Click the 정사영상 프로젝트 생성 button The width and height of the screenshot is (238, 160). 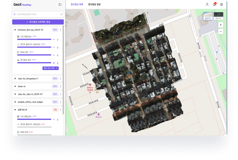(38, 22)
